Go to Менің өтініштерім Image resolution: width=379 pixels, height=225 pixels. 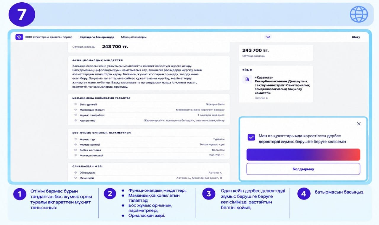[x=134, y=37]
